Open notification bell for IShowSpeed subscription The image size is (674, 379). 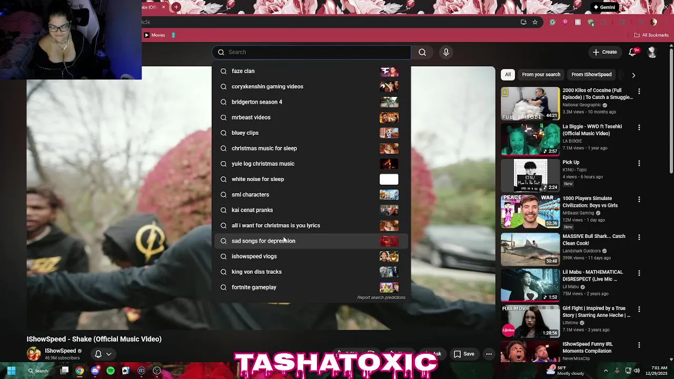click(x=98, y=354)
